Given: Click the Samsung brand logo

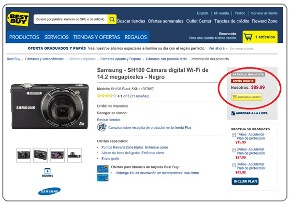Looking at the screenshot, I should tap(50, 191).
